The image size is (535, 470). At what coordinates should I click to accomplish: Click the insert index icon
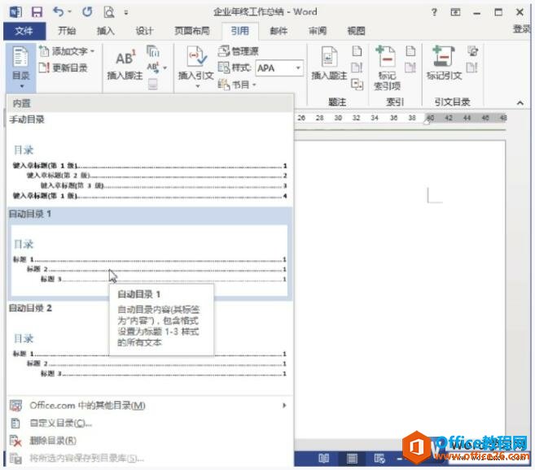pos(410,51)
